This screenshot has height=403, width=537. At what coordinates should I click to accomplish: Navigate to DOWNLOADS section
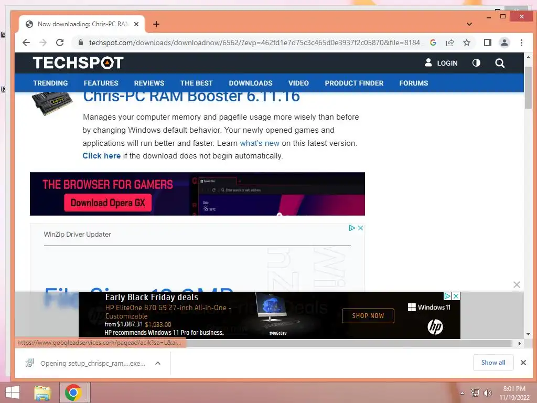pos(251,83)
